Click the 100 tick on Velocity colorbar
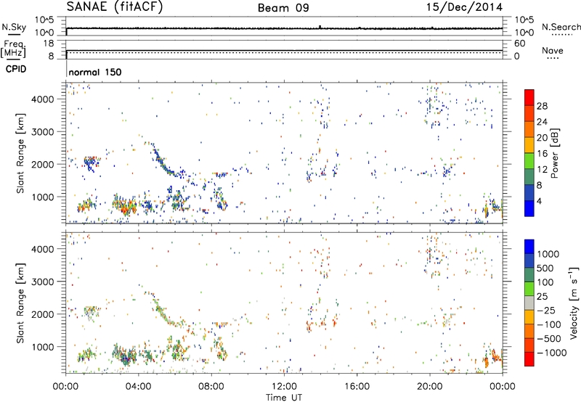Image resolution: width=581 pixels, height=402 pixels. pyautogui.click(x=545, y=282)
